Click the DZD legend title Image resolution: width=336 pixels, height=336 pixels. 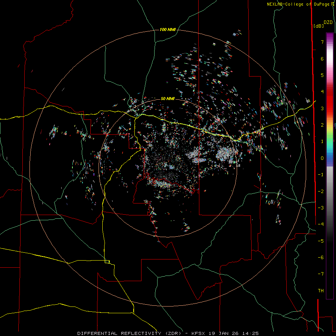pyautogui.click(x=328, y=22)
